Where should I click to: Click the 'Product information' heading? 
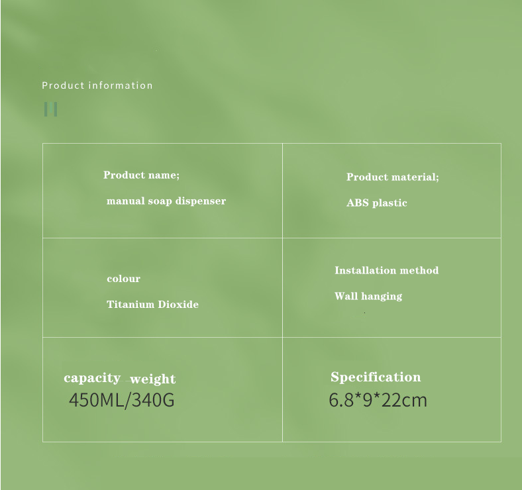tap(97, 85)
